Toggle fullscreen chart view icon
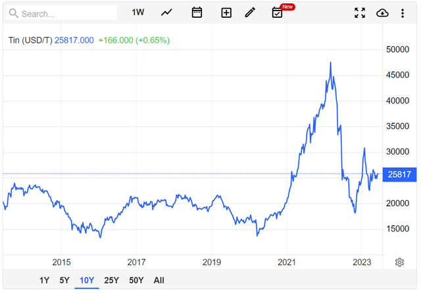Screen dimensions: 421x294 tap(360, 12)
